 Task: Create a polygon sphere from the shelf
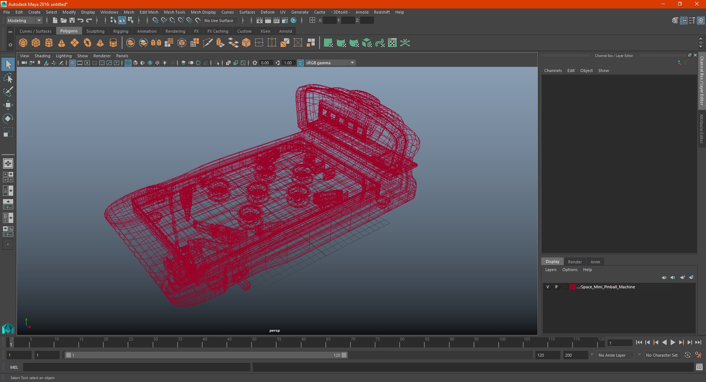pos(23,43)
